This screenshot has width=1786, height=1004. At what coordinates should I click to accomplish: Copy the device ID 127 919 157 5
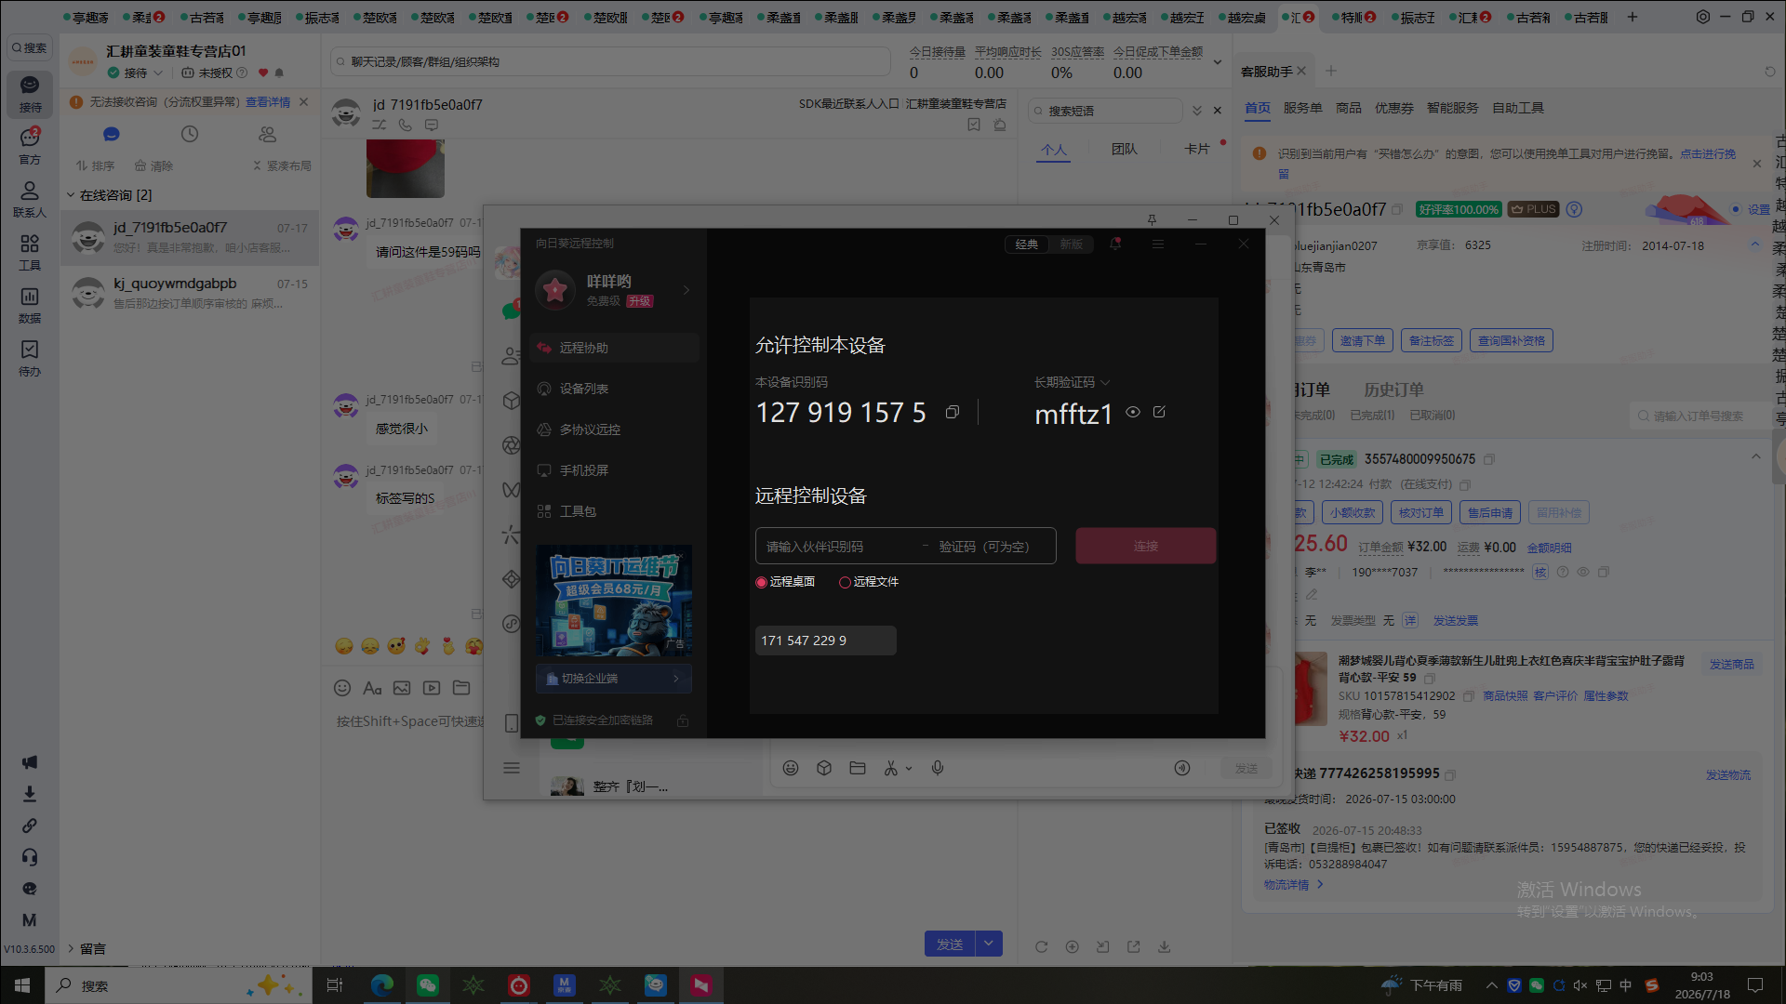tap(952, 412)
